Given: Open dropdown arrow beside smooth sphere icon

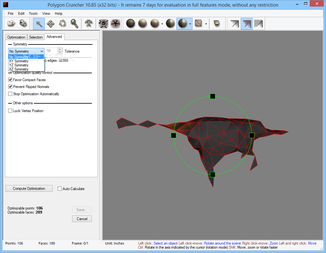Looking at the screenshot, I should [162, 24].
